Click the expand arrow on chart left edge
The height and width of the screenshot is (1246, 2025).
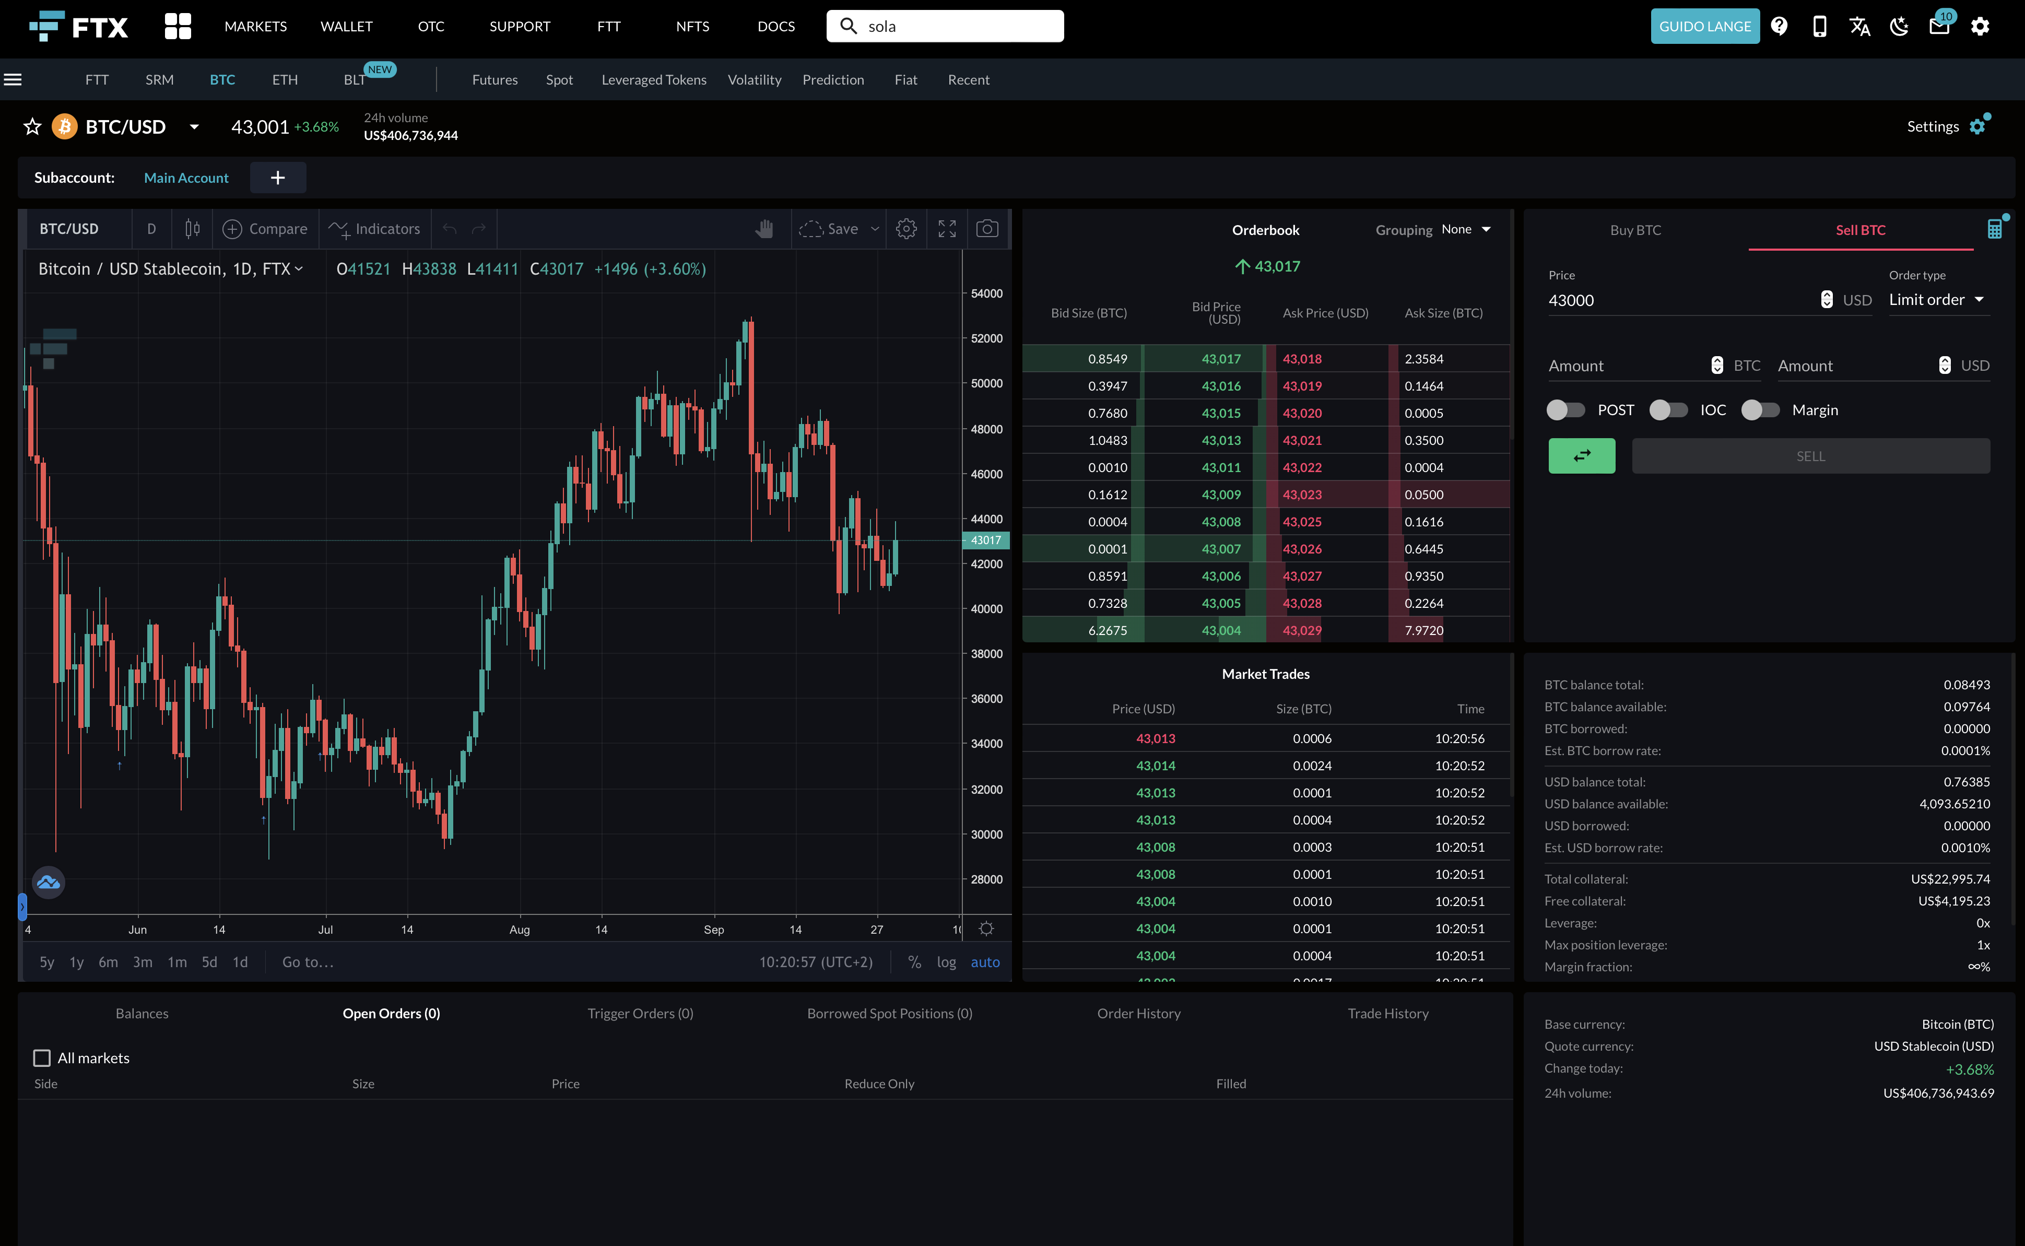(22, 907)
